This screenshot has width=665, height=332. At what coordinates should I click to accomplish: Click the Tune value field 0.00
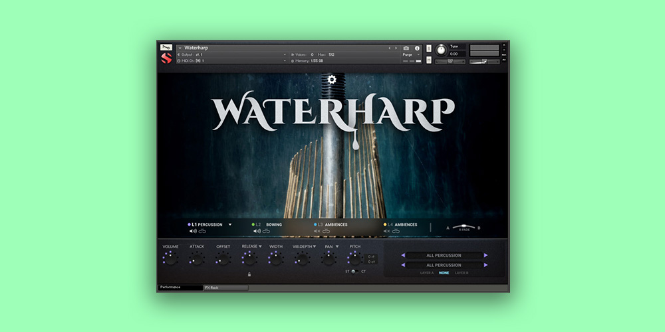pos(458,54)
